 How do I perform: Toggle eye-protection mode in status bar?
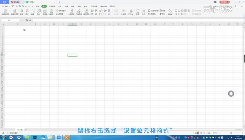[209, 133]
